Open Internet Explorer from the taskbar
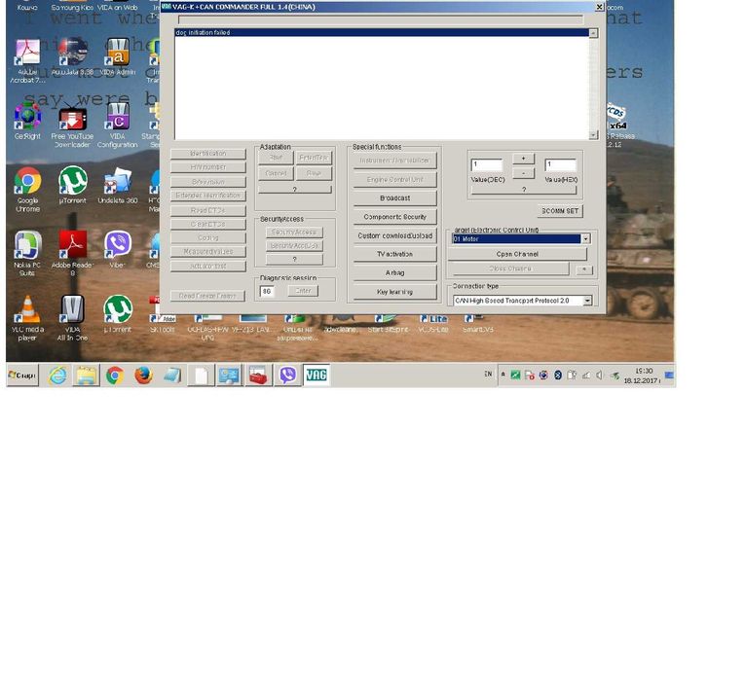 (58, 376)
